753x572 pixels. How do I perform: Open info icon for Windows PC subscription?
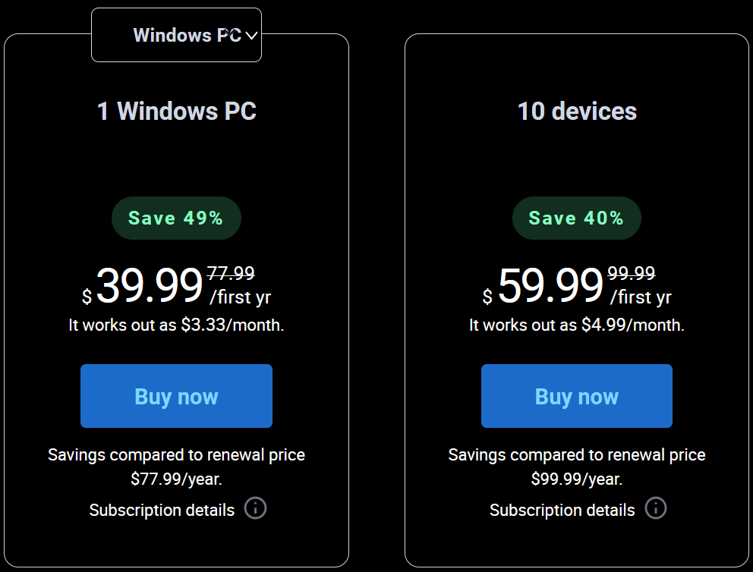click(255, 508)
